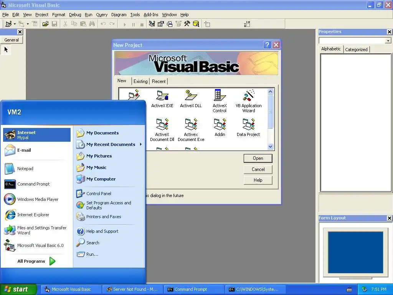Click the Redo toolbar icon
This screenshot has width=393, height=295.
(112, 24)
